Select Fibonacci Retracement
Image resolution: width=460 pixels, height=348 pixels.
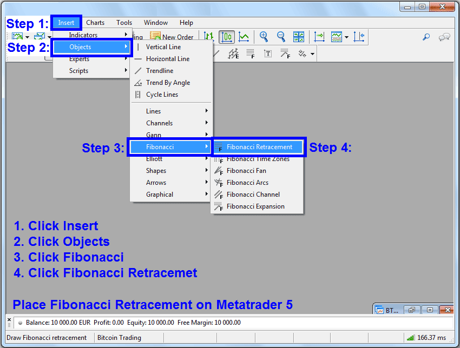258,147
